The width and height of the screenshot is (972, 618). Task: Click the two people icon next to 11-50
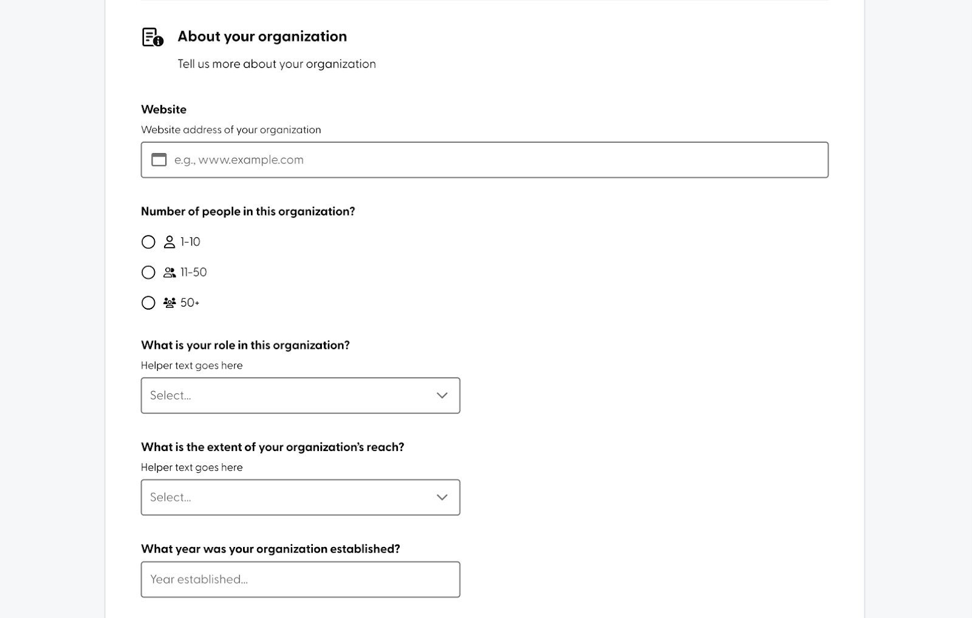[169, 272]
